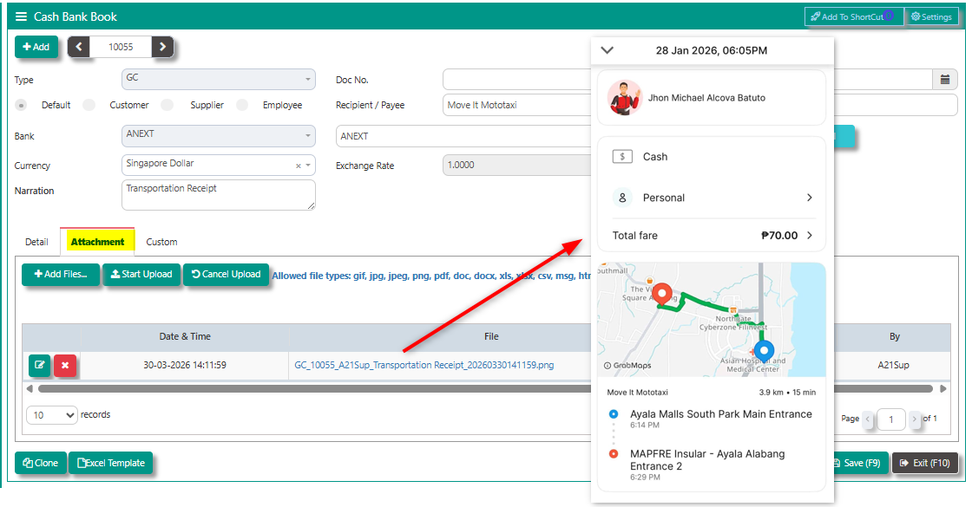
Task: Click Exit (F10) button
Action: (925, 463)
